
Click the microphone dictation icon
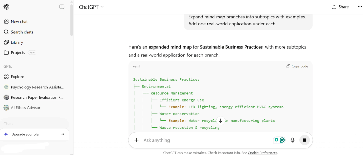292,140
